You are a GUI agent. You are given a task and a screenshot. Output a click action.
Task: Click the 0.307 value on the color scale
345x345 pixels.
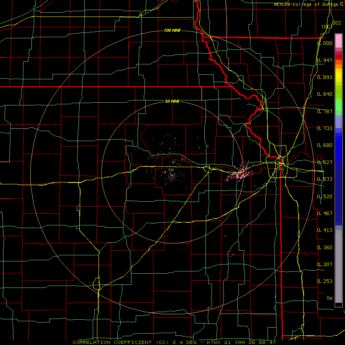click(325, 264)
